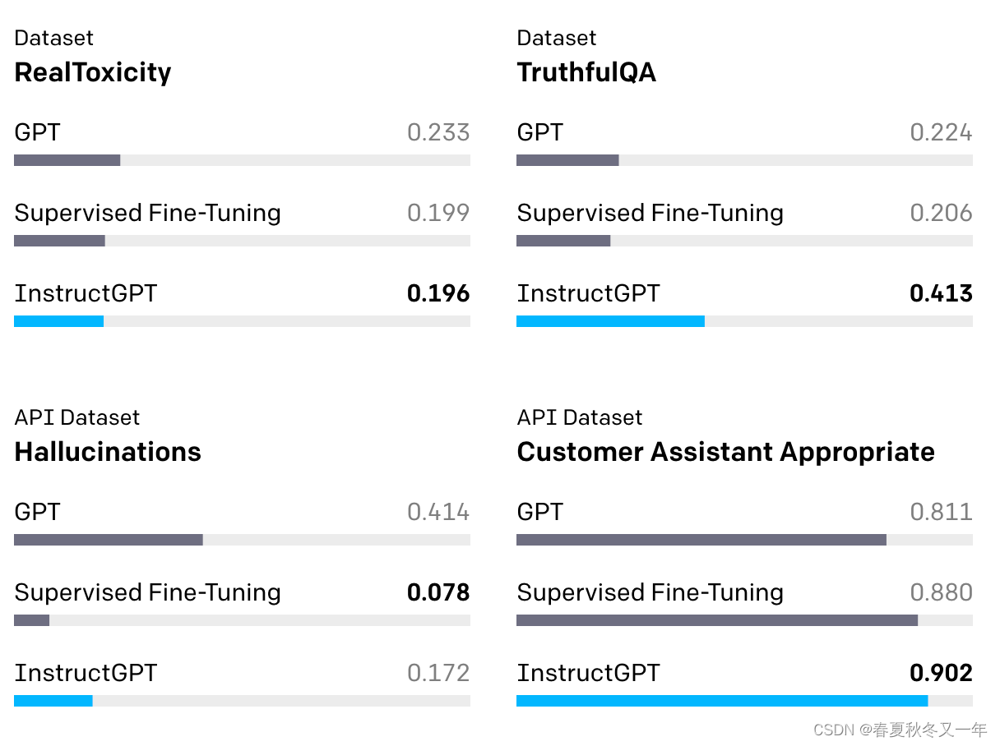Click the 0.413 InstructGPT score value
Image resolution: width=1000 pixels, height=746 pixels.
point(941,293)
